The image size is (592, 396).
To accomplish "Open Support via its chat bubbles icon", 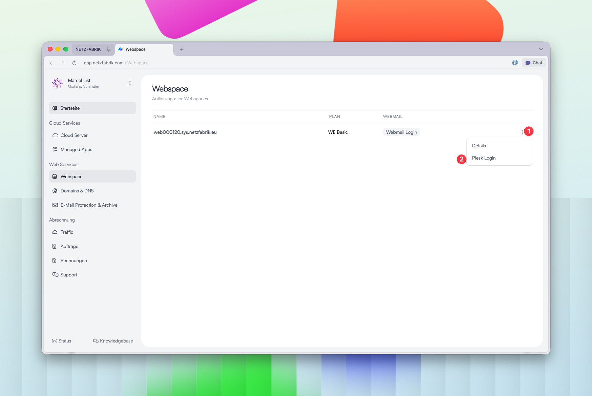I will pos(55,274).
